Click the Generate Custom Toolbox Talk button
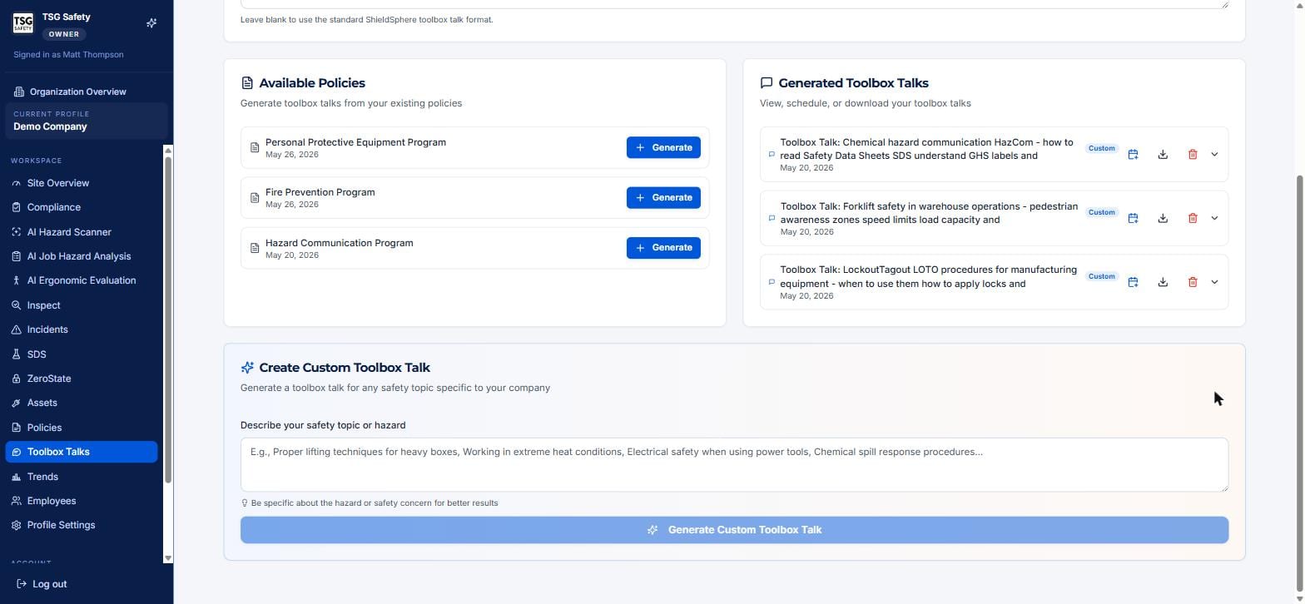 coord(734,530)
